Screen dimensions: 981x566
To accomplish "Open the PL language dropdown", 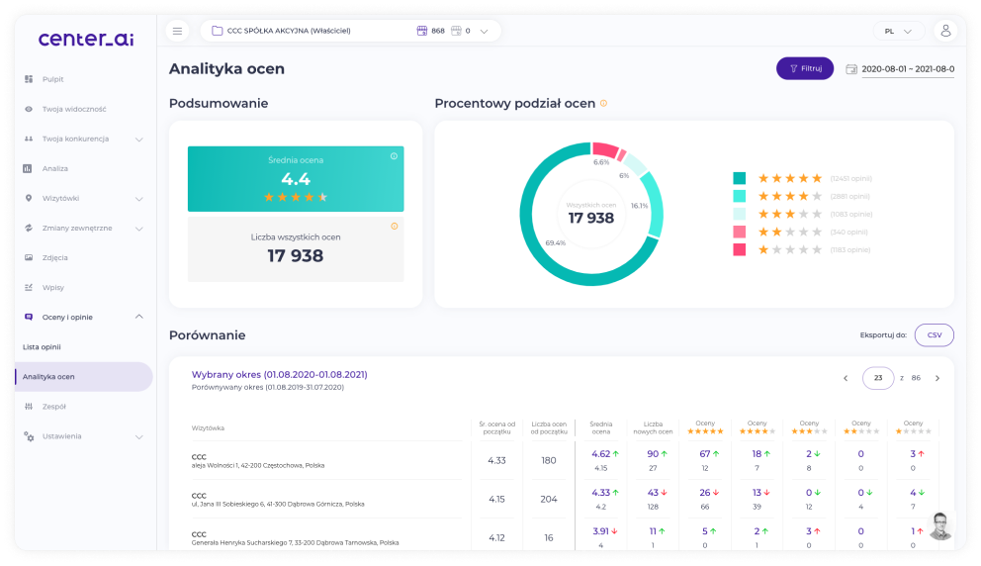I will (x=899, y=31).
